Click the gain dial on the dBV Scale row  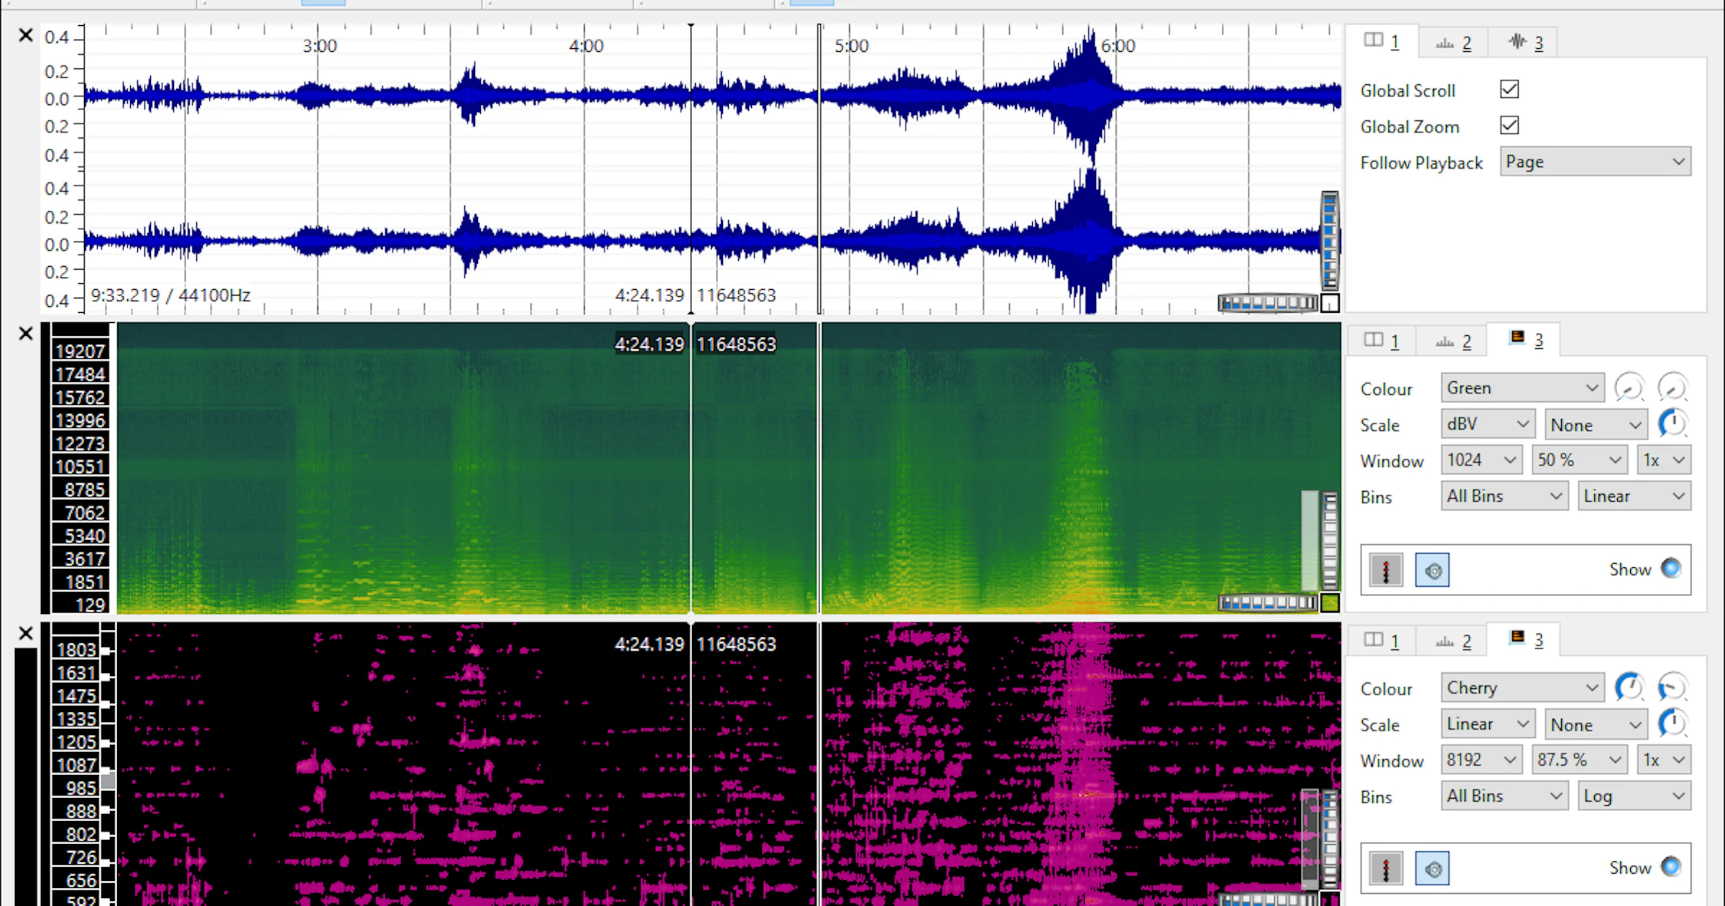(1673, 424)
